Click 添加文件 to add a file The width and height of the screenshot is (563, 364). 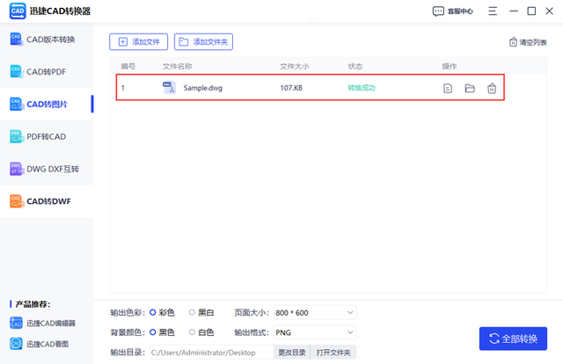139,42
